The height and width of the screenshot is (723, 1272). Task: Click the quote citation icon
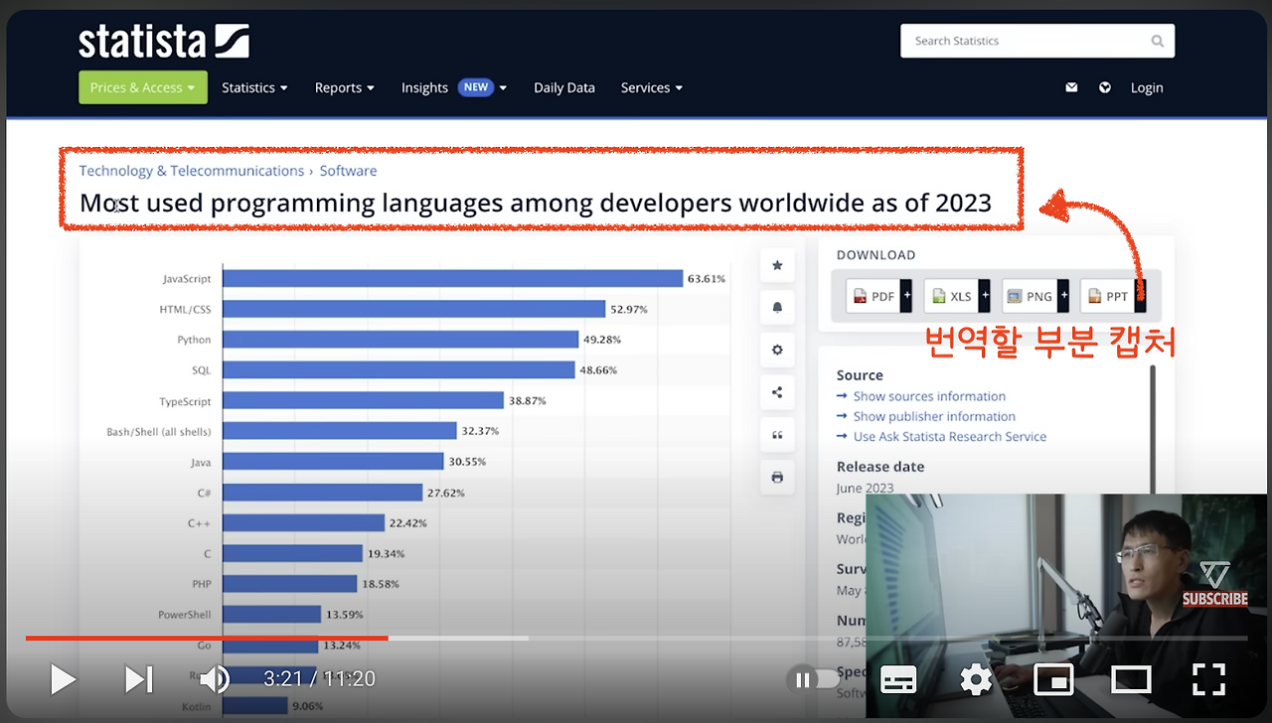click(777, 435)
